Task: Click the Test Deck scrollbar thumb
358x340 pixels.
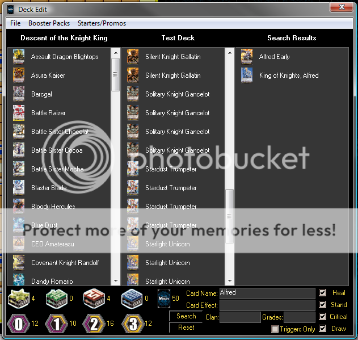Action: tap(229, 216)
